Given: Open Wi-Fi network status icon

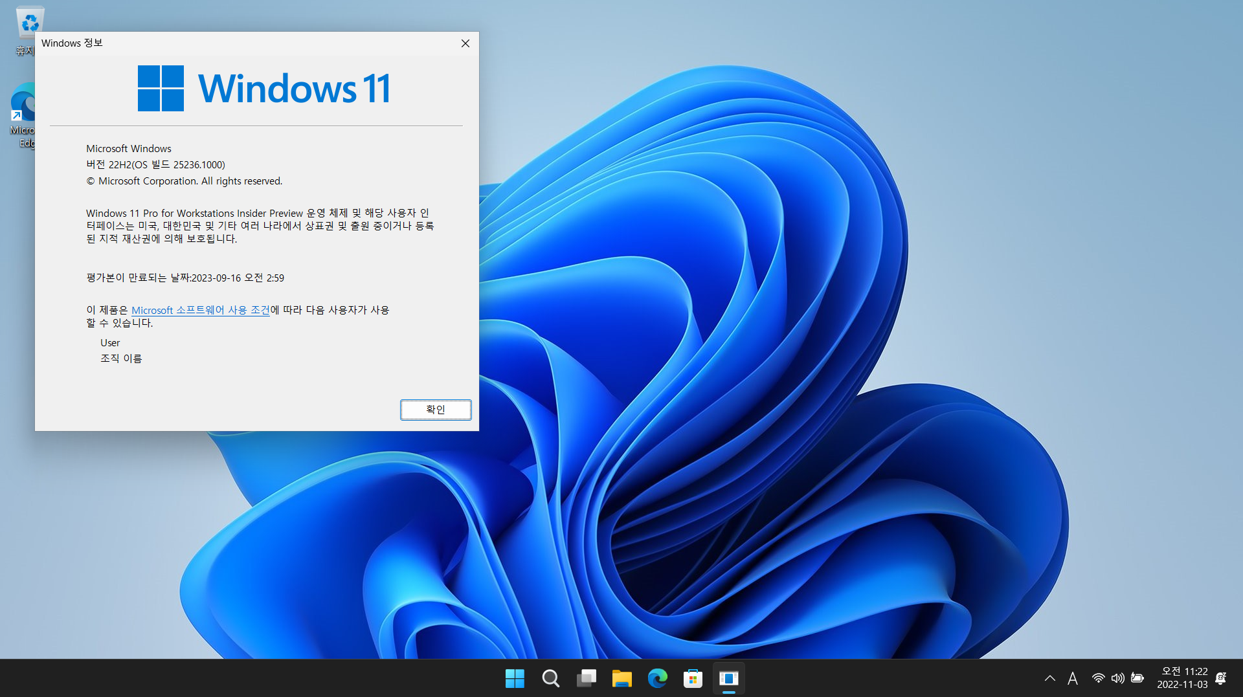Looking at the screenshot, I should tap(1098, 678).
